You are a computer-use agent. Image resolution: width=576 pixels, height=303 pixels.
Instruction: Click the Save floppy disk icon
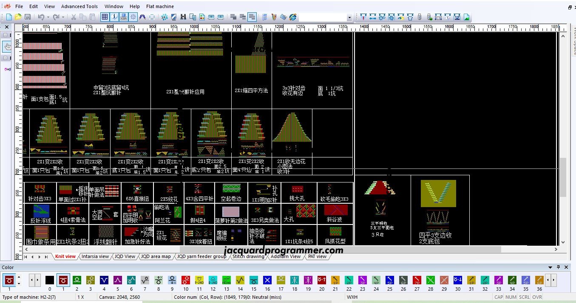pyautogui.click(x=27, y=17)
